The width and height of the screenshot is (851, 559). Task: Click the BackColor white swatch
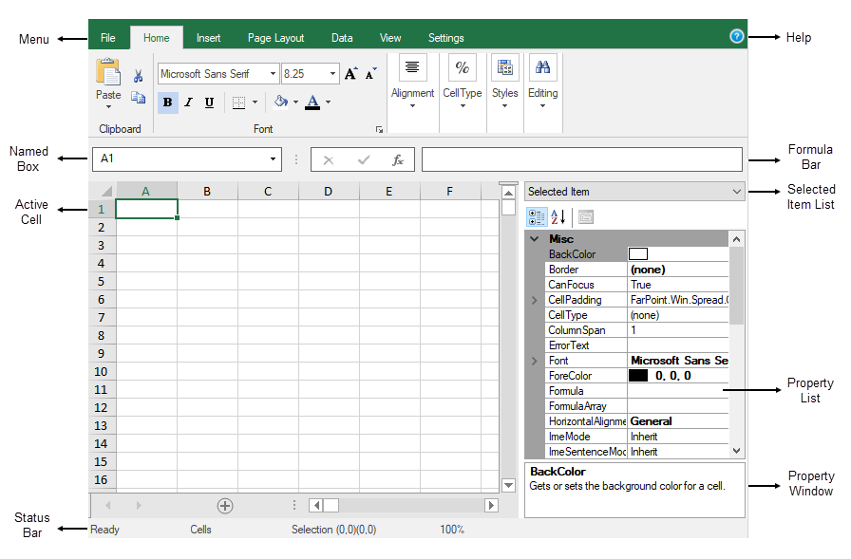[x=637, y=253]
